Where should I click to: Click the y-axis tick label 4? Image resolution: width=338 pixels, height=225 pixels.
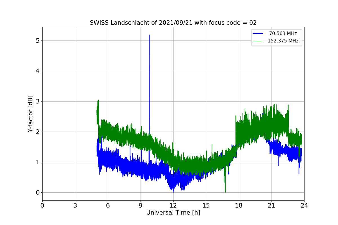(37, 71)
